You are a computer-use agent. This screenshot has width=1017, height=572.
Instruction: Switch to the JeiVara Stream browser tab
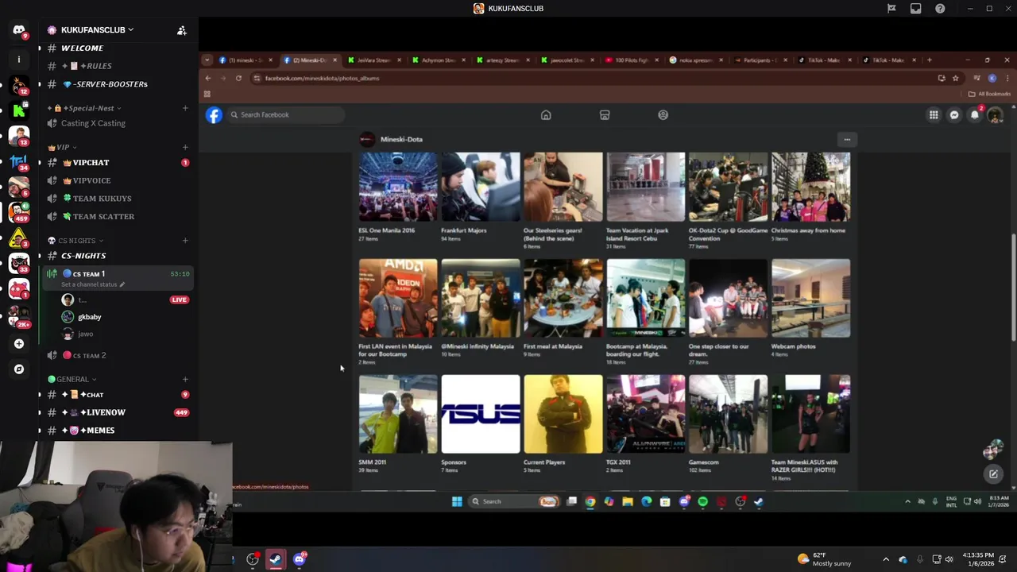click(373, 60)
